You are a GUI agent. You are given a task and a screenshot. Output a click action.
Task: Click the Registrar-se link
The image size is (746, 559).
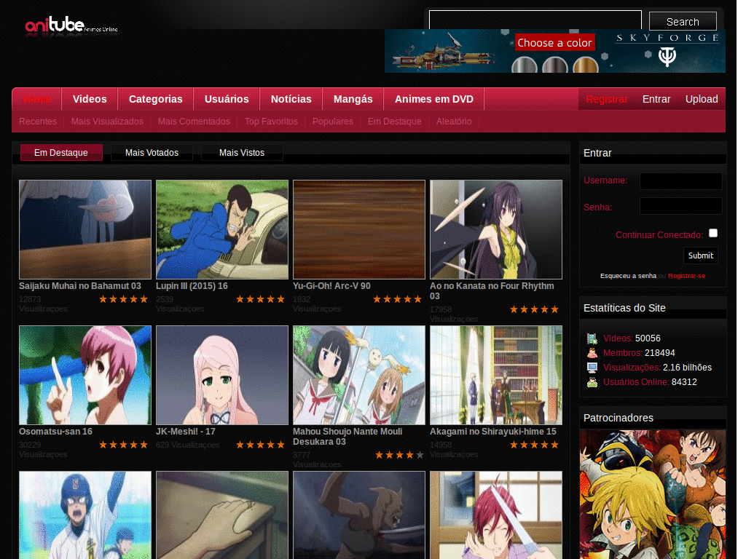(x=686, y=276)
